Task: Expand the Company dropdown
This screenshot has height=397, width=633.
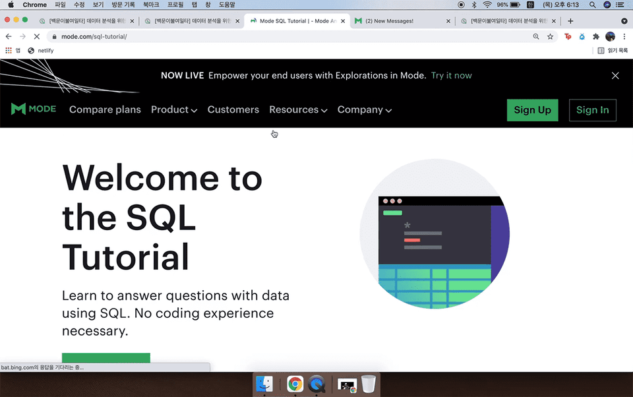Action: click(x=365, y=109)
